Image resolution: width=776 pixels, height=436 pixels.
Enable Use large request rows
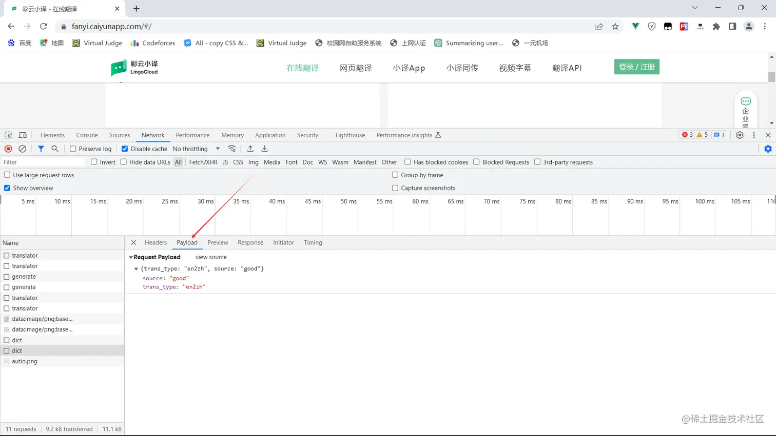(7, 175)
